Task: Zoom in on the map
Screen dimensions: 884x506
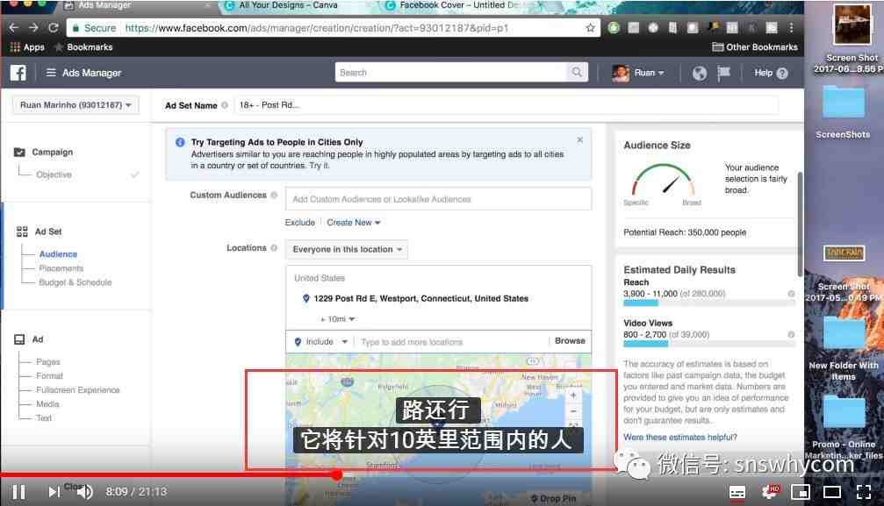Action: pyautogui.click(x=572, y=396)
